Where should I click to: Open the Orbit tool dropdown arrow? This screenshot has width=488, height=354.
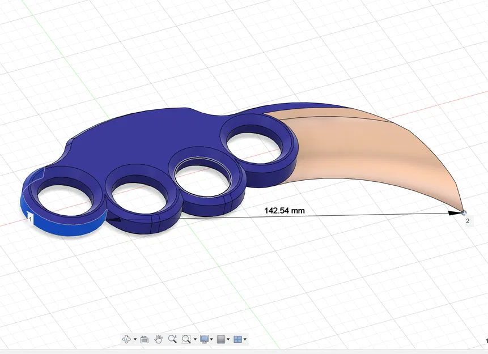pyautogui.click(x=135, y=339)
